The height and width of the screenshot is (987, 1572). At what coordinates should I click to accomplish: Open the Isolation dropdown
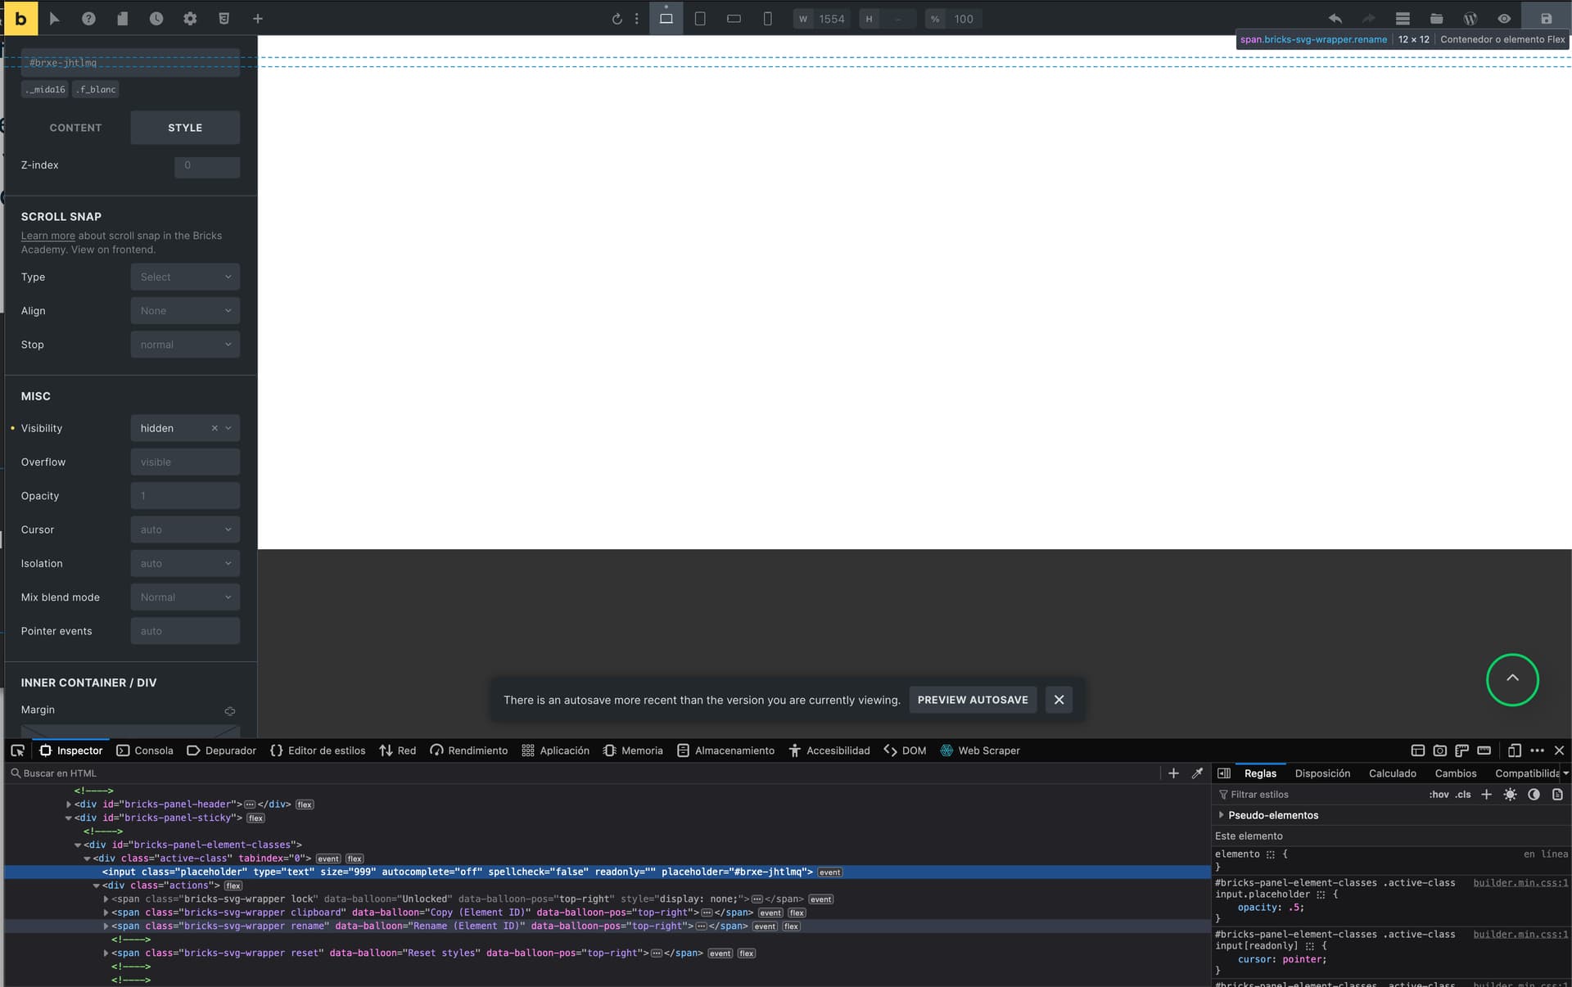click(185, 563)
